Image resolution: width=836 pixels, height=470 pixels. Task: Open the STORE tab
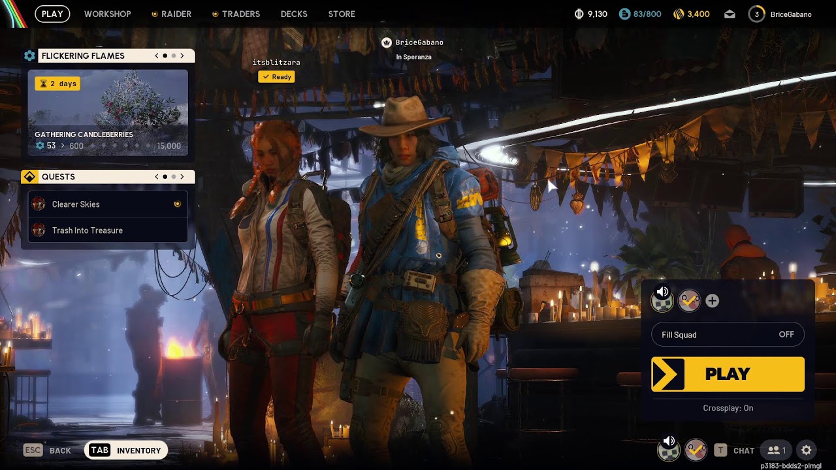342,14
